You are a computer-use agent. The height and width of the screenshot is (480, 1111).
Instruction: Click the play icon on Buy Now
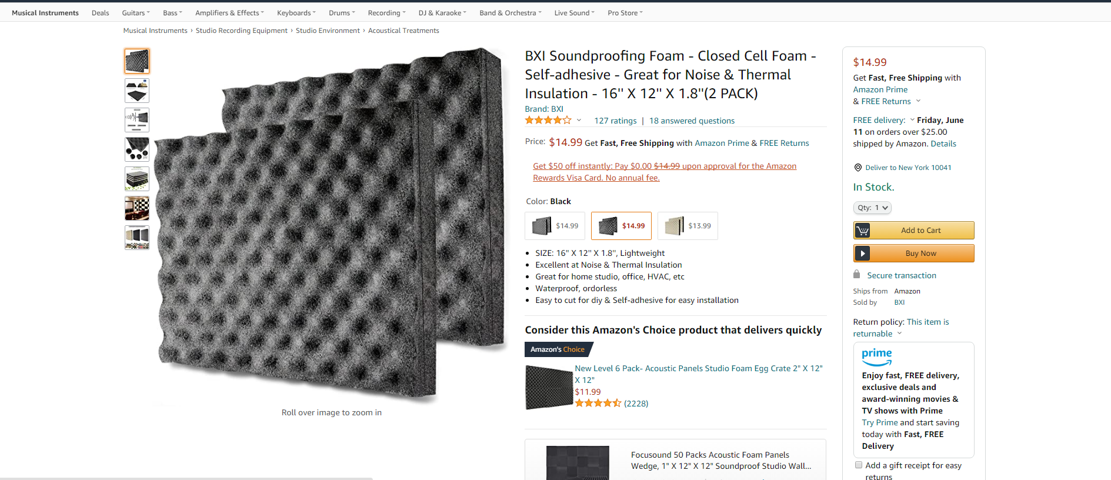(862, 254)
